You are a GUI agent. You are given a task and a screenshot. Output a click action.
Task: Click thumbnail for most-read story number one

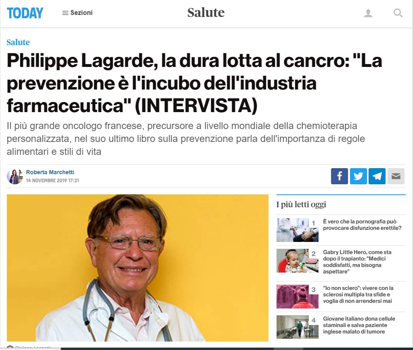(298, 230)
